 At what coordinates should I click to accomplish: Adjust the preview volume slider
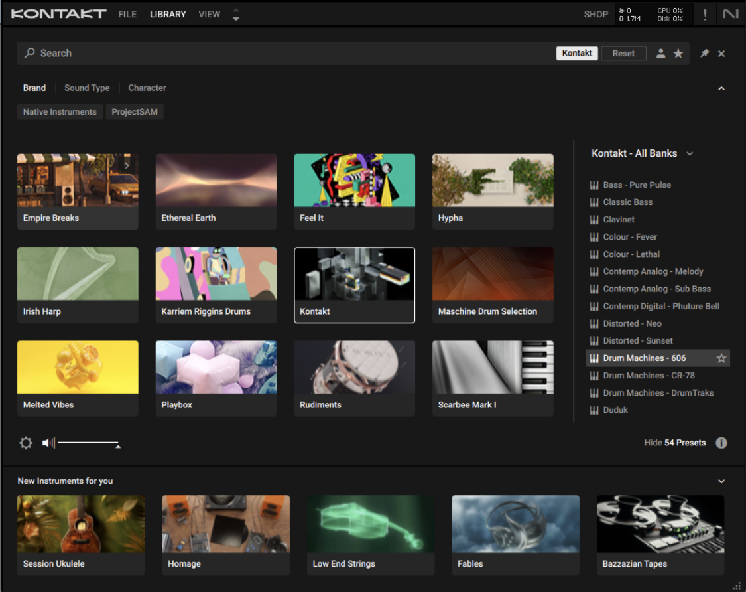[88, 443]
